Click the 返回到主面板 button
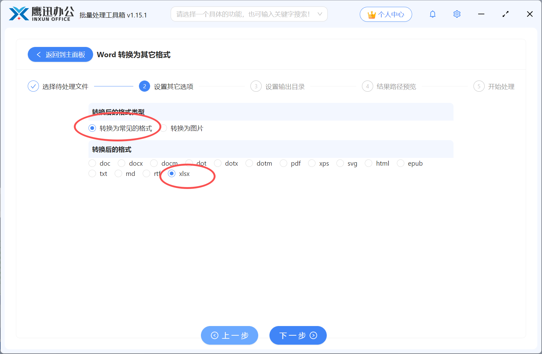 pyautogui.click(x=60, y=54)
